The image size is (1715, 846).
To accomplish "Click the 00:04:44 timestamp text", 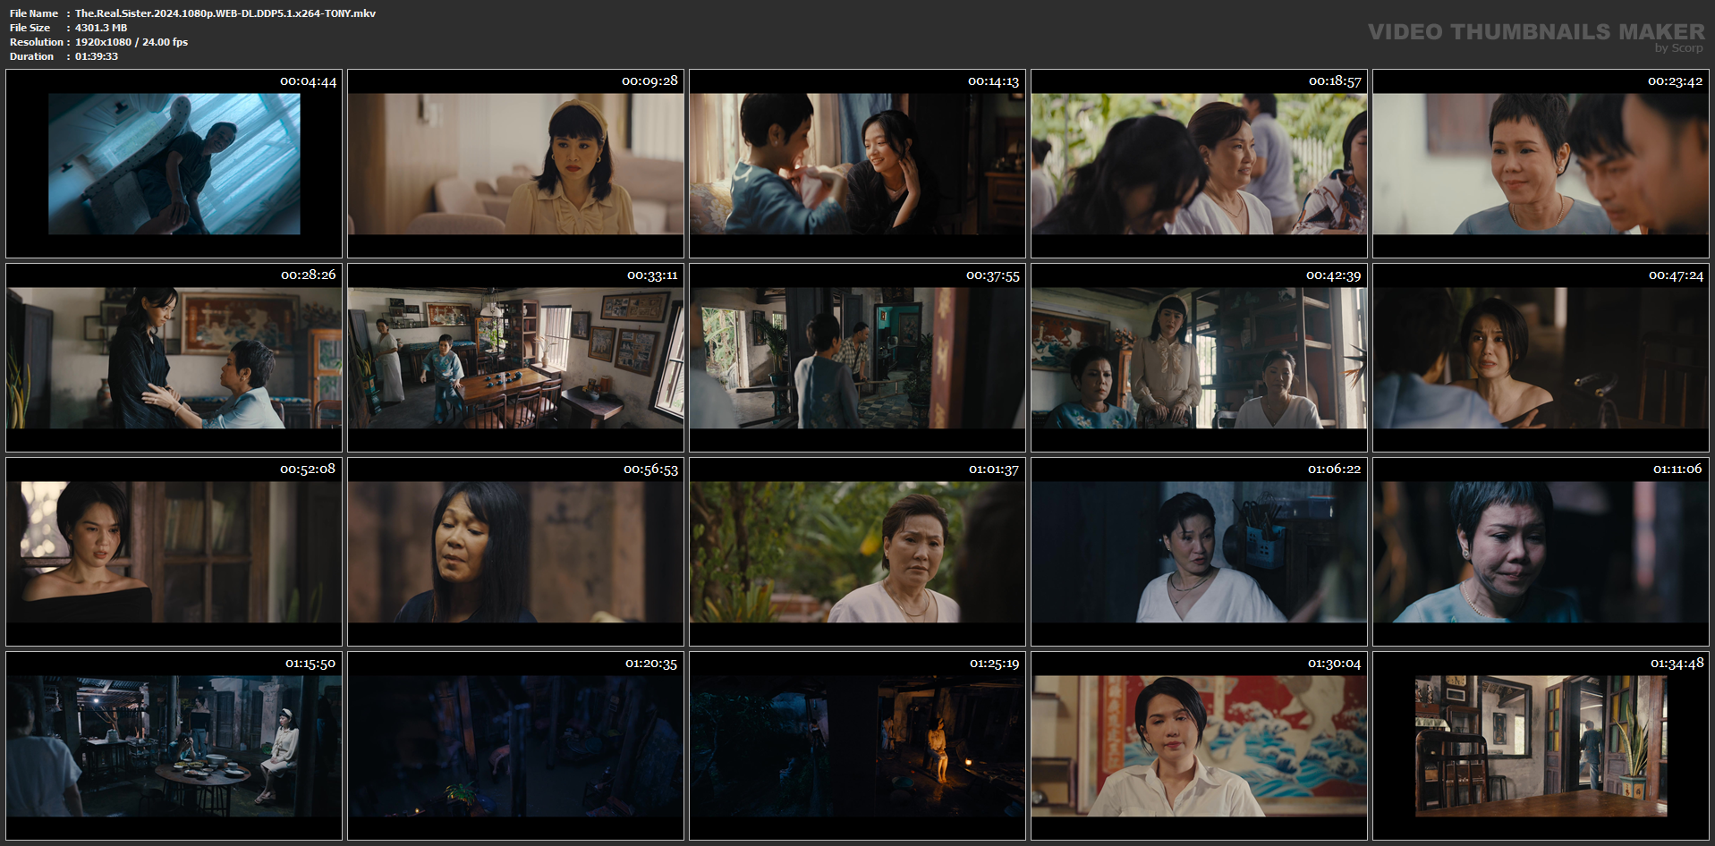I will coord(309,81).
